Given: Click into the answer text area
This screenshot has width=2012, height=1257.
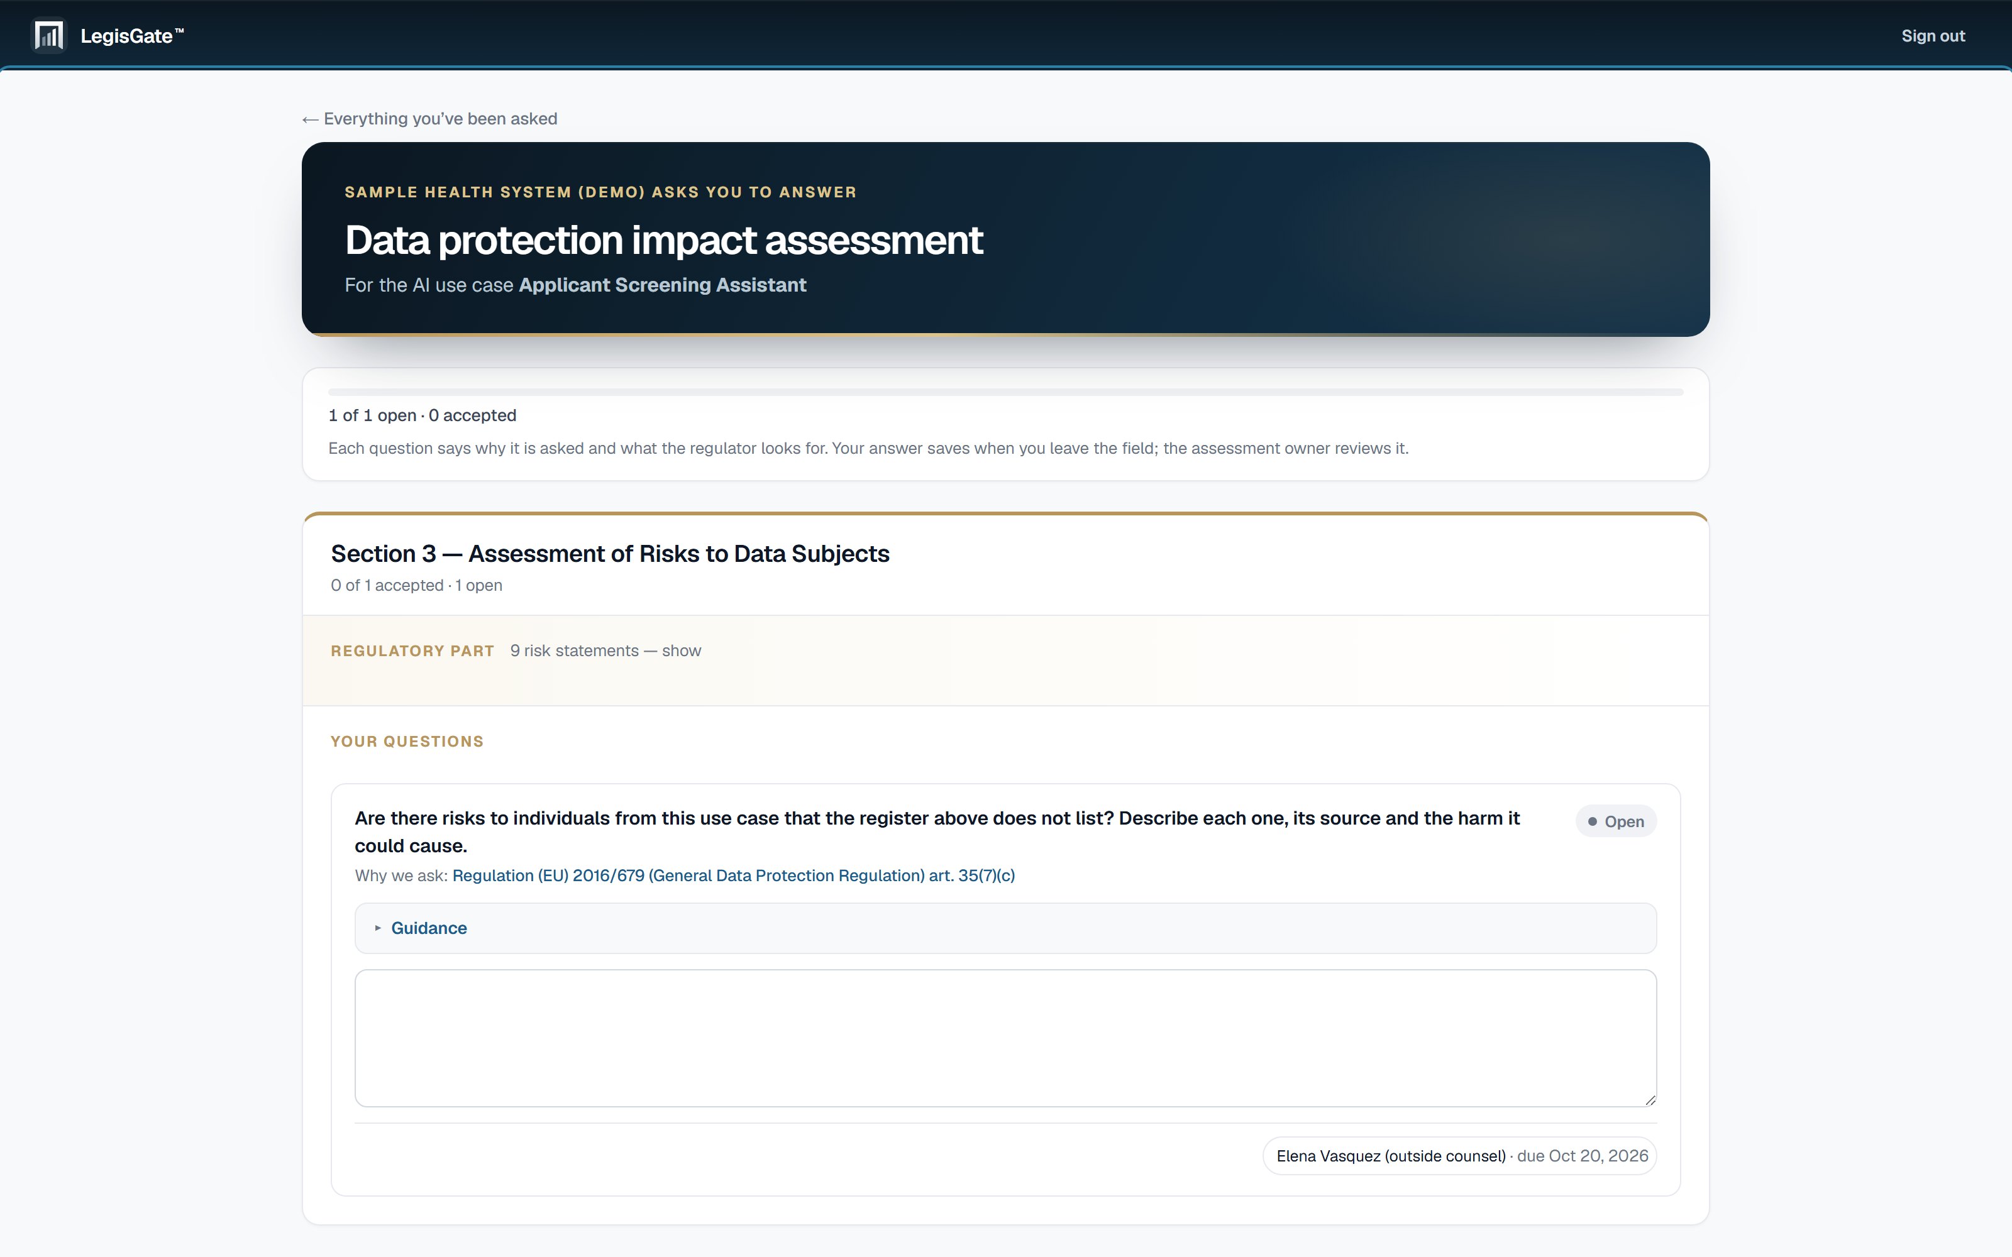Looking at the screenshot, I should tap(1005, 1038).
